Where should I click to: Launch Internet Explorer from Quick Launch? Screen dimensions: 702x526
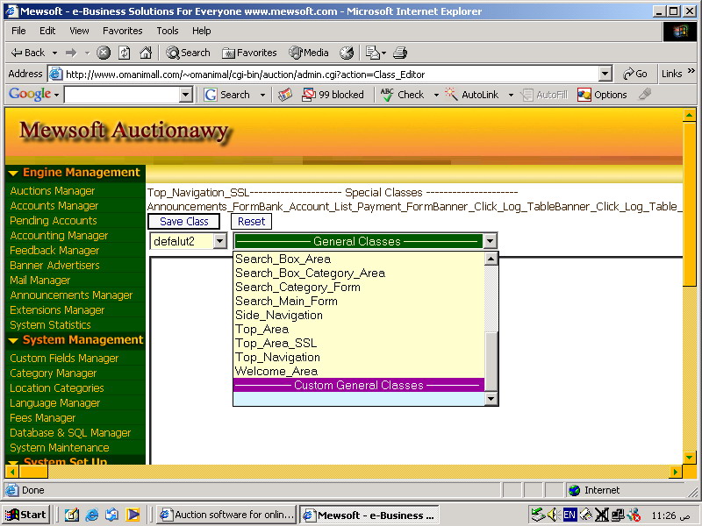point(92,515)
